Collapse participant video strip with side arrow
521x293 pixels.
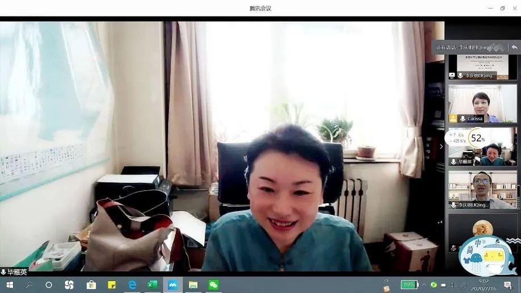point(441,146)
